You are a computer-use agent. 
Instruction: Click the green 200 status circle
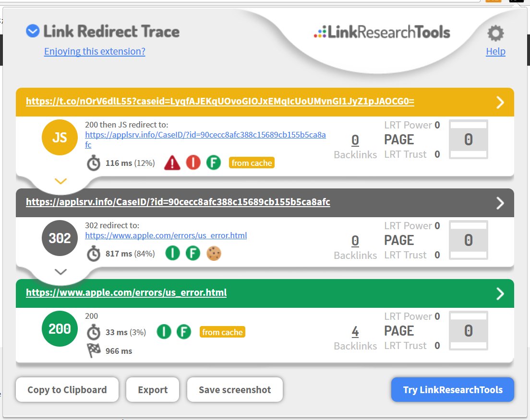(x=60, y=328)
